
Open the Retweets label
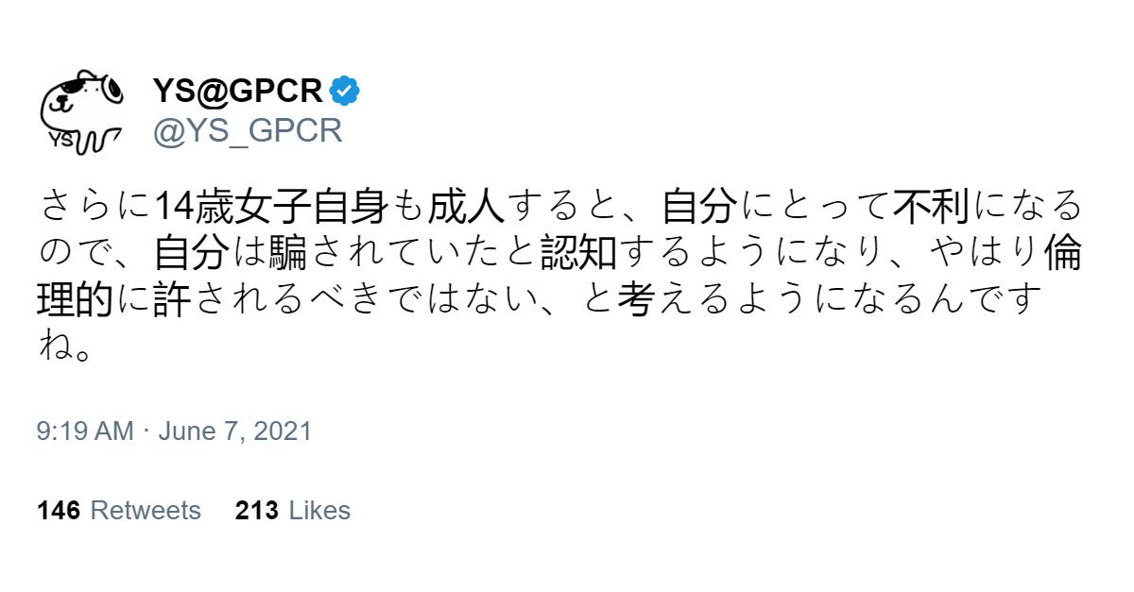146,511
